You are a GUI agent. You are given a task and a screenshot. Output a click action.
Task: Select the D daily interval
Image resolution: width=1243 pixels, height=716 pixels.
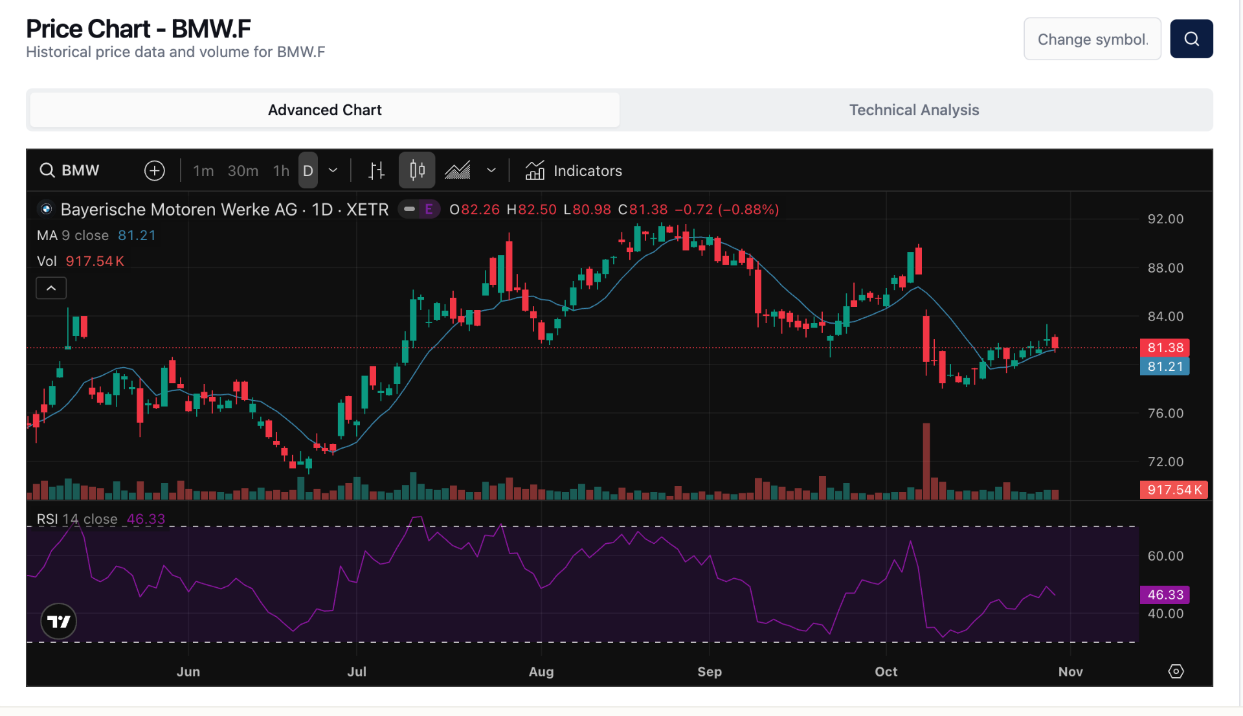308,171
